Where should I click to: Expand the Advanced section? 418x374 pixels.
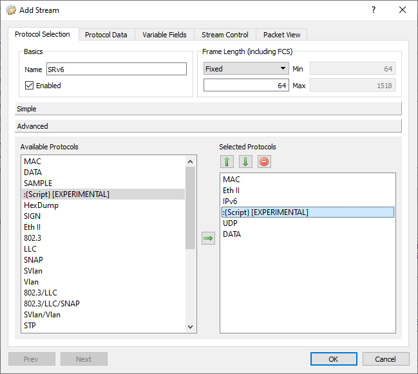(x=208, y=126)
